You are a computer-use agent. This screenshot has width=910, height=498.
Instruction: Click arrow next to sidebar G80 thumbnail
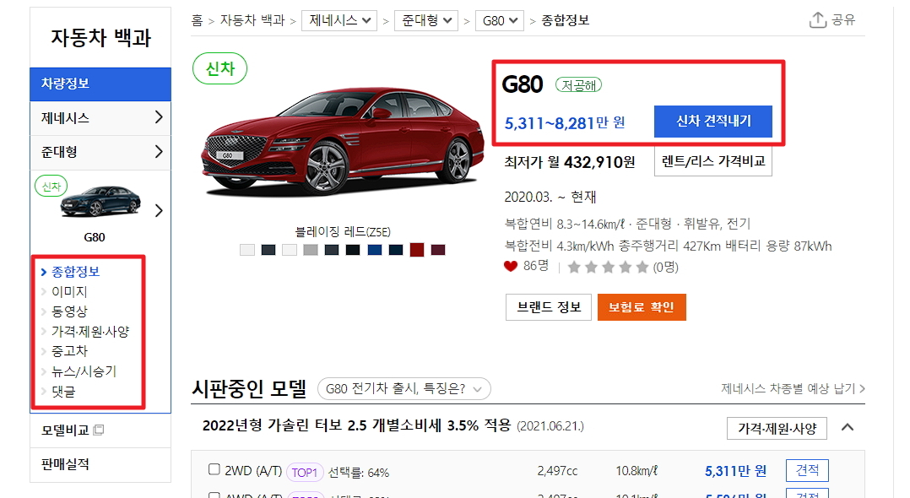point(159,211)
